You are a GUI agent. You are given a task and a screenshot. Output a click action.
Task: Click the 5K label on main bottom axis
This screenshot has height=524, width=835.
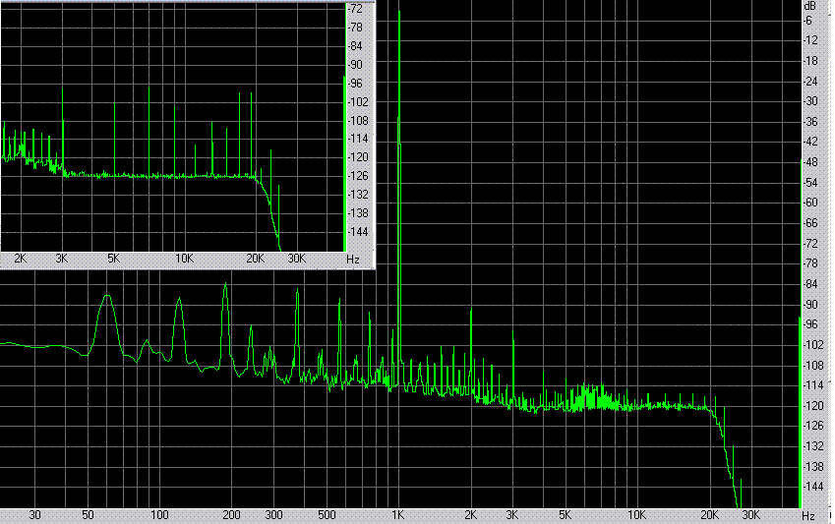pos(565,515)
